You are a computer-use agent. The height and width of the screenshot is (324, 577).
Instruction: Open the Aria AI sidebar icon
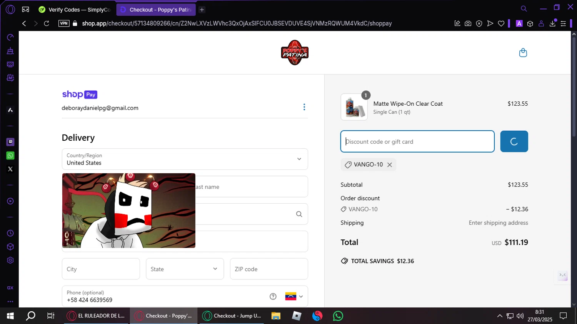[x=10, y=110]
